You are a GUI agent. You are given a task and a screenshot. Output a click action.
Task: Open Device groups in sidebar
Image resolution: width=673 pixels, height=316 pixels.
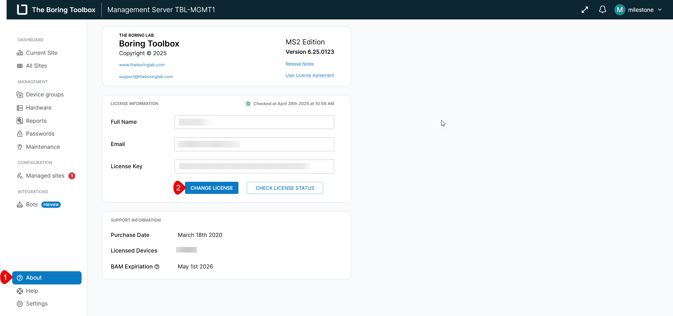click(44, 95)
